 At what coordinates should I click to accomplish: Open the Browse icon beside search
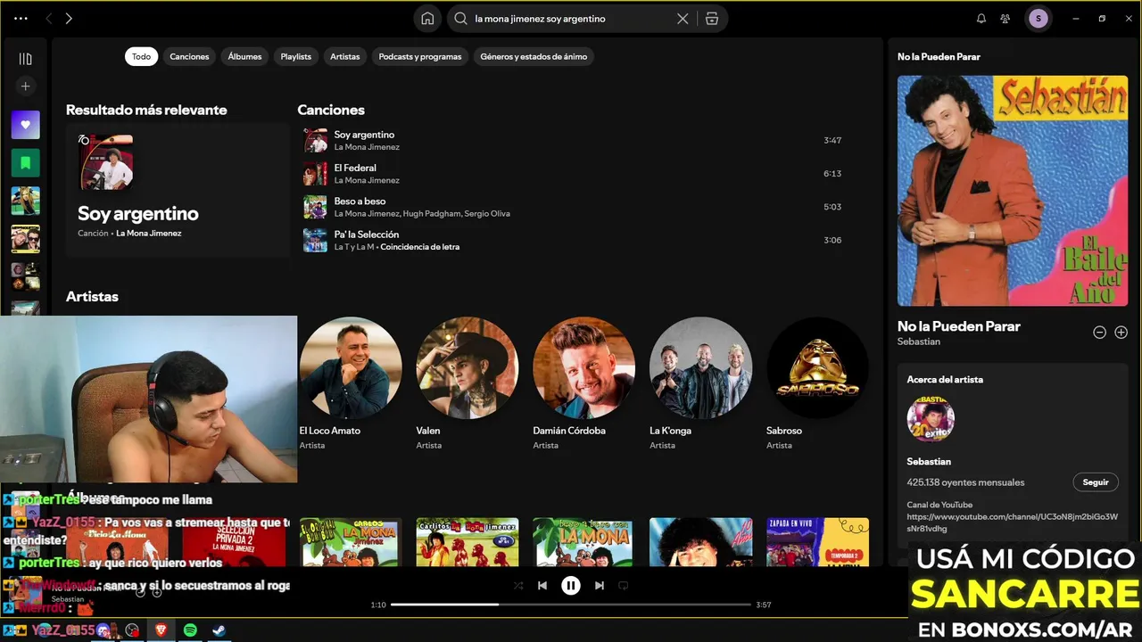coord(712,19)
